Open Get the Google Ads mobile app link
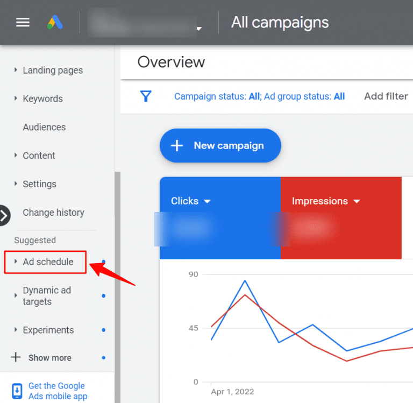 tap(58, 391)
